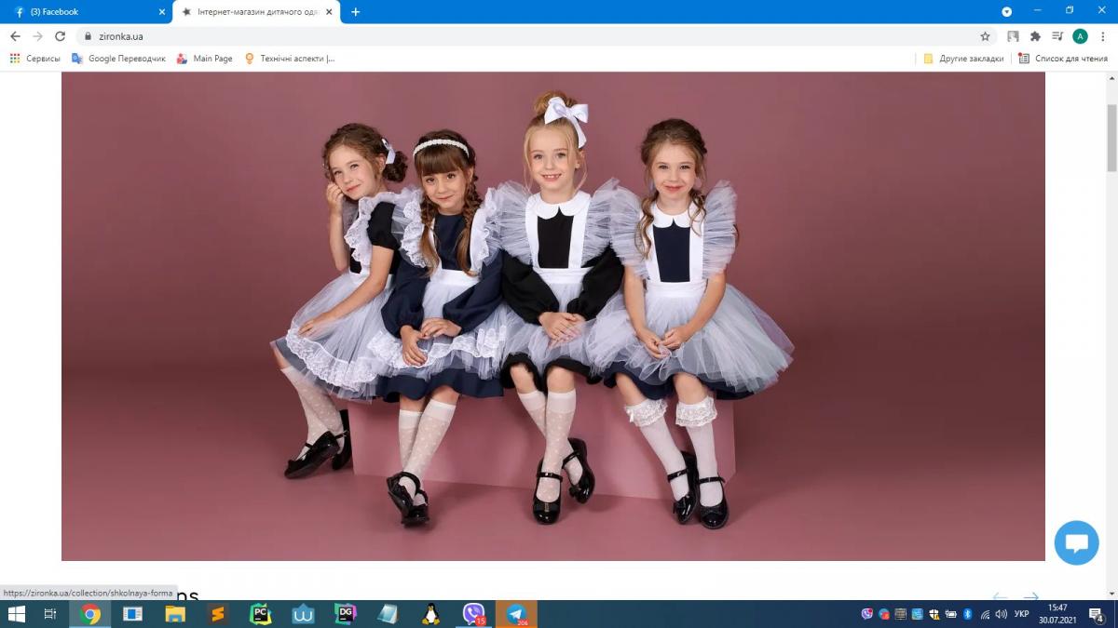This screenshot has height=628, width=1118.
Task: Click the Bluetooth icon in the system tray
Action: (967, 615)
